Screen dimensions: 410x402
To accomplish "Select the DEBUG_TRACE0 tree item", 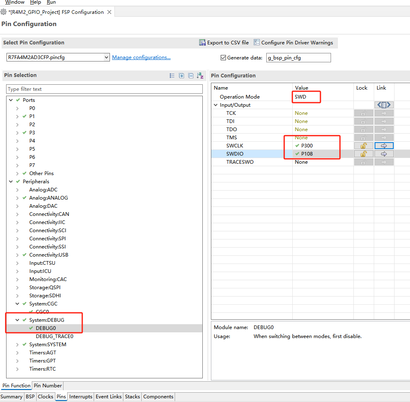I will [x=55, y=336].
